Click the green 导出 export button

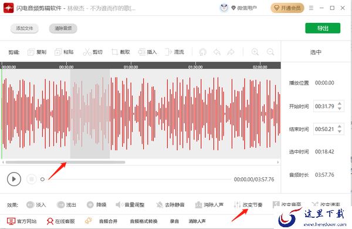323,28
